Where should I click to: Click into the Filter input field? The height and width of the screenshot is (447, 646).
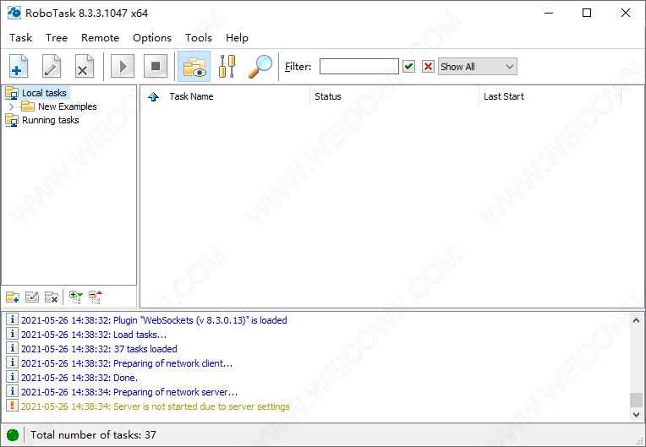tap(359, 66)
